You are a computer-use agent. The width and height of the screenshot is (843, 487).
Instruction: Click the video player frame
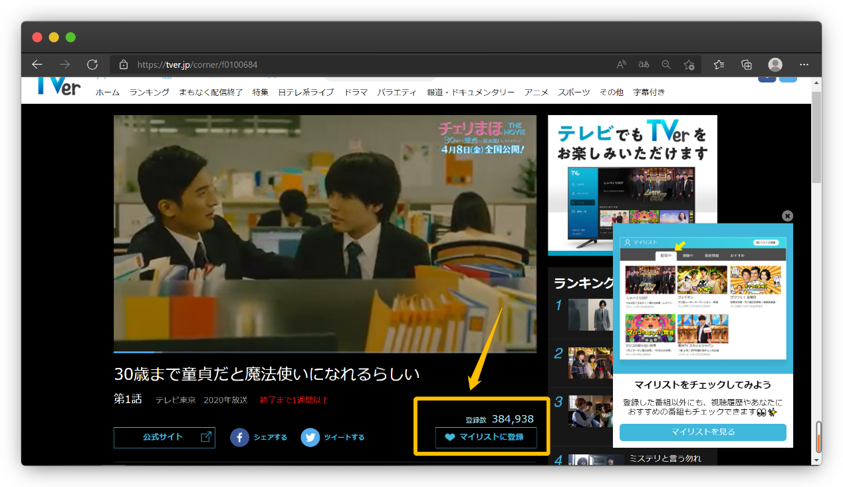click(x=325, y=233)
